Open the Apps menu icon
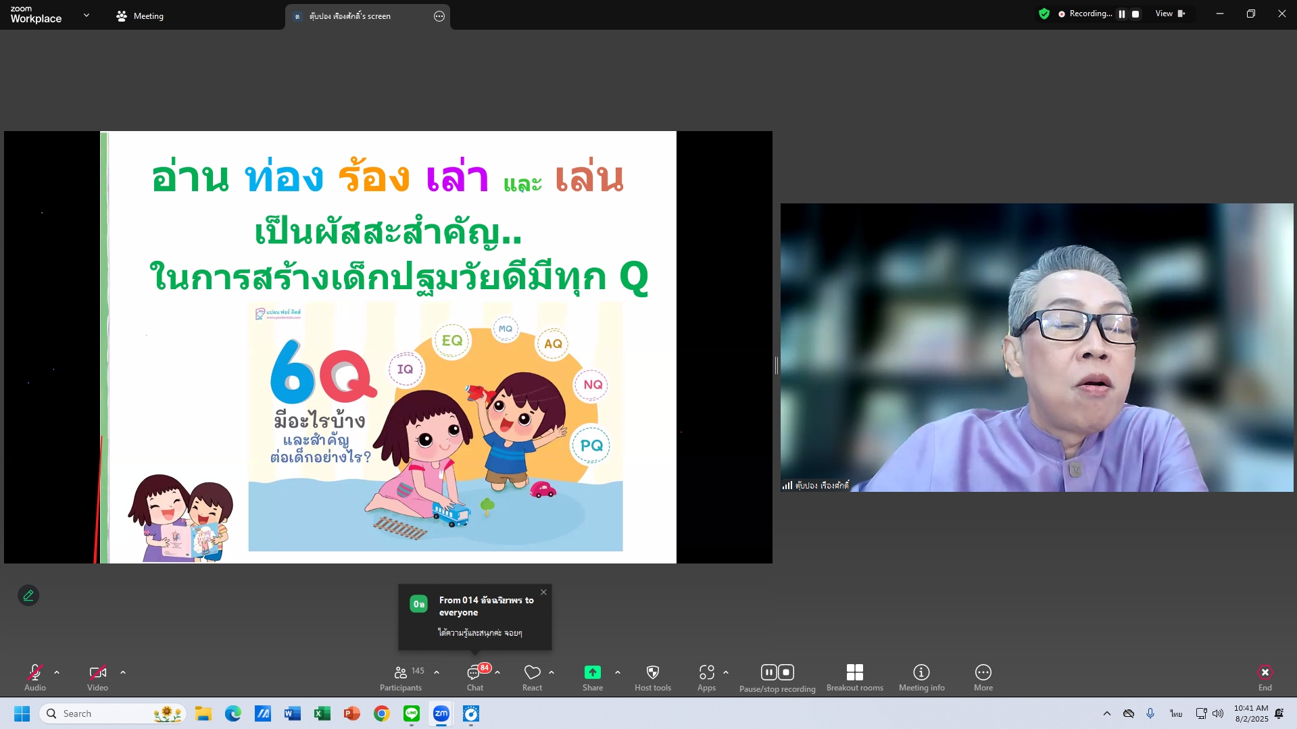The height and width of the screenshot is (729, 1297). [x=706, y=677]
